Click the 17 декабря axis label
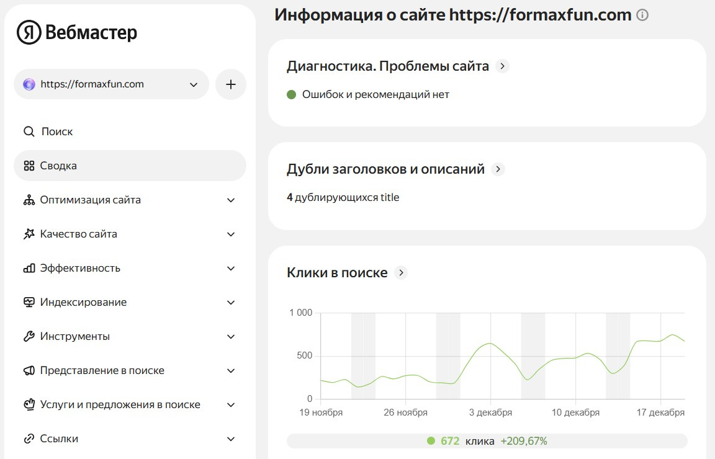Screen dimensions: 715x459 click(x=660, y=412)
